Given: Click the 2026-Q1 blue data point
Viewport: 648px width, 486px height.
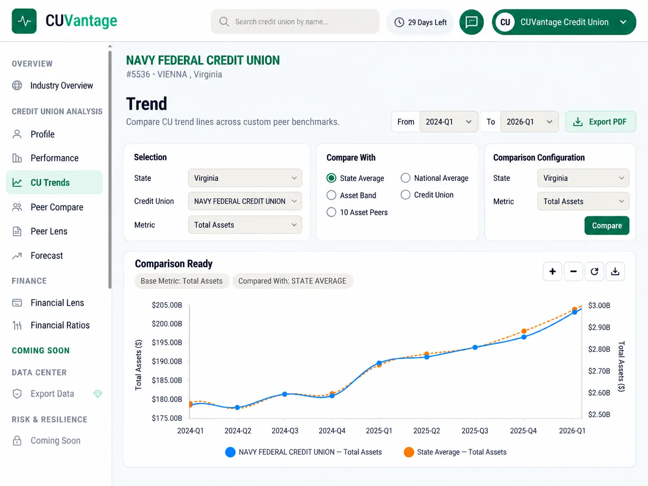Looking at the screenshot, I should 575,312.
